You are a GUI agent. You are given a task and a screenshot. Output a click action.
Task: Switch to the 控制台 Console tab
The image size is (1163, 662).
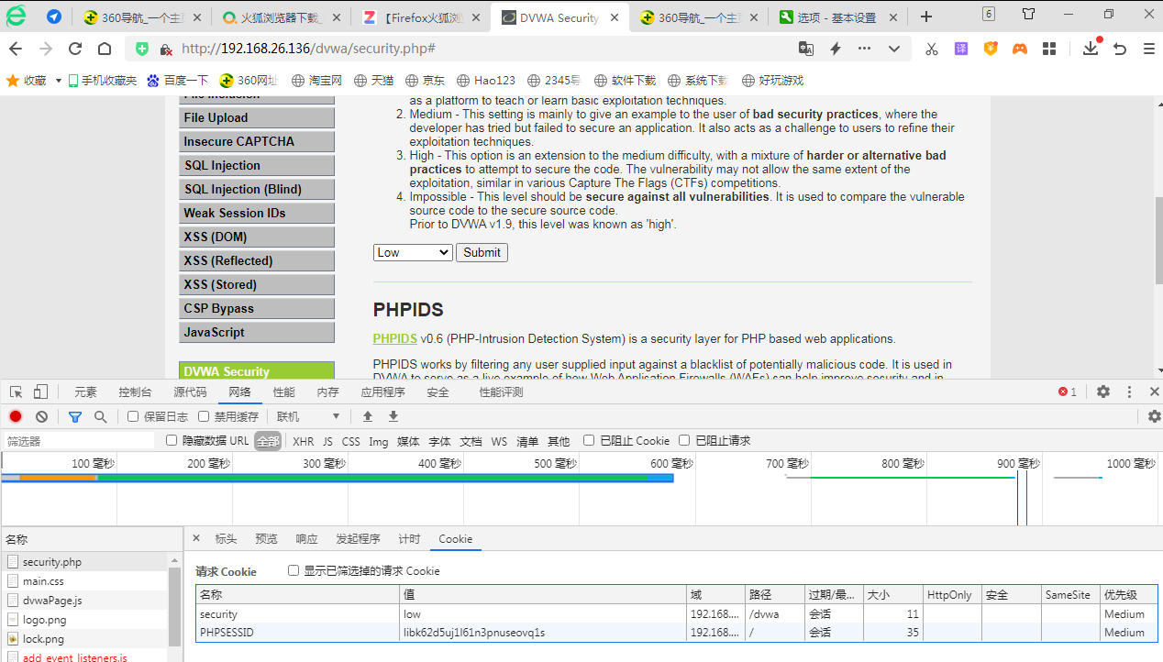135,392
